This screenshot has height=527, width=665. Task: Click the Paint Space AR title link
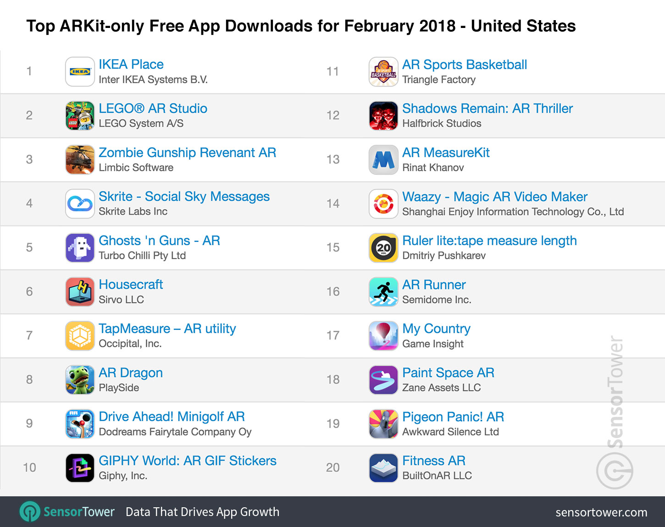tap(448, 373)
